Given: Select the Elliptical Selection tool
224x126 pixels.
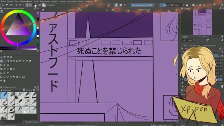Looking at the screenshot, I should click(5, 77).
